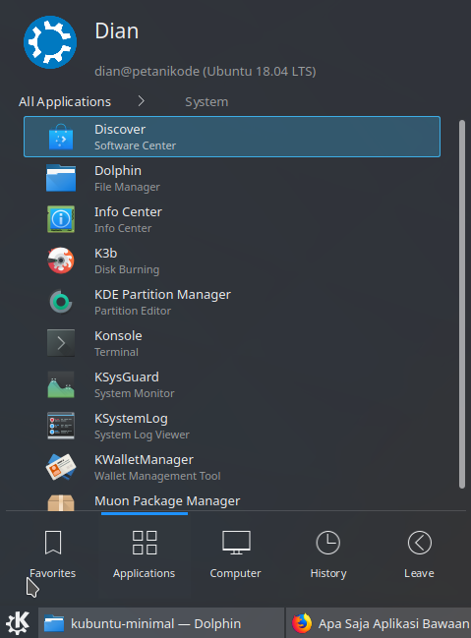Click the System Monitor subtitle
The image size is (471, 638).
[x=135, y=393]
